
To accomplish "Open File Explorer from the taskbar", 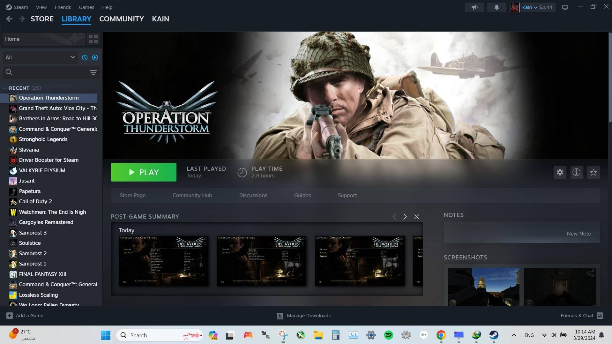I will pyautogui.click(x=318, y=335).
